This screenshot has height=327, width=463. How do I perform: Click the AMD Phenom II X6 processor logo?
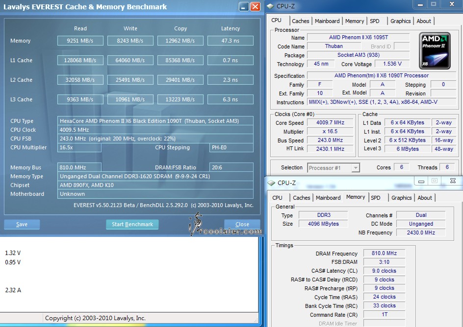[x=435, y=51]
